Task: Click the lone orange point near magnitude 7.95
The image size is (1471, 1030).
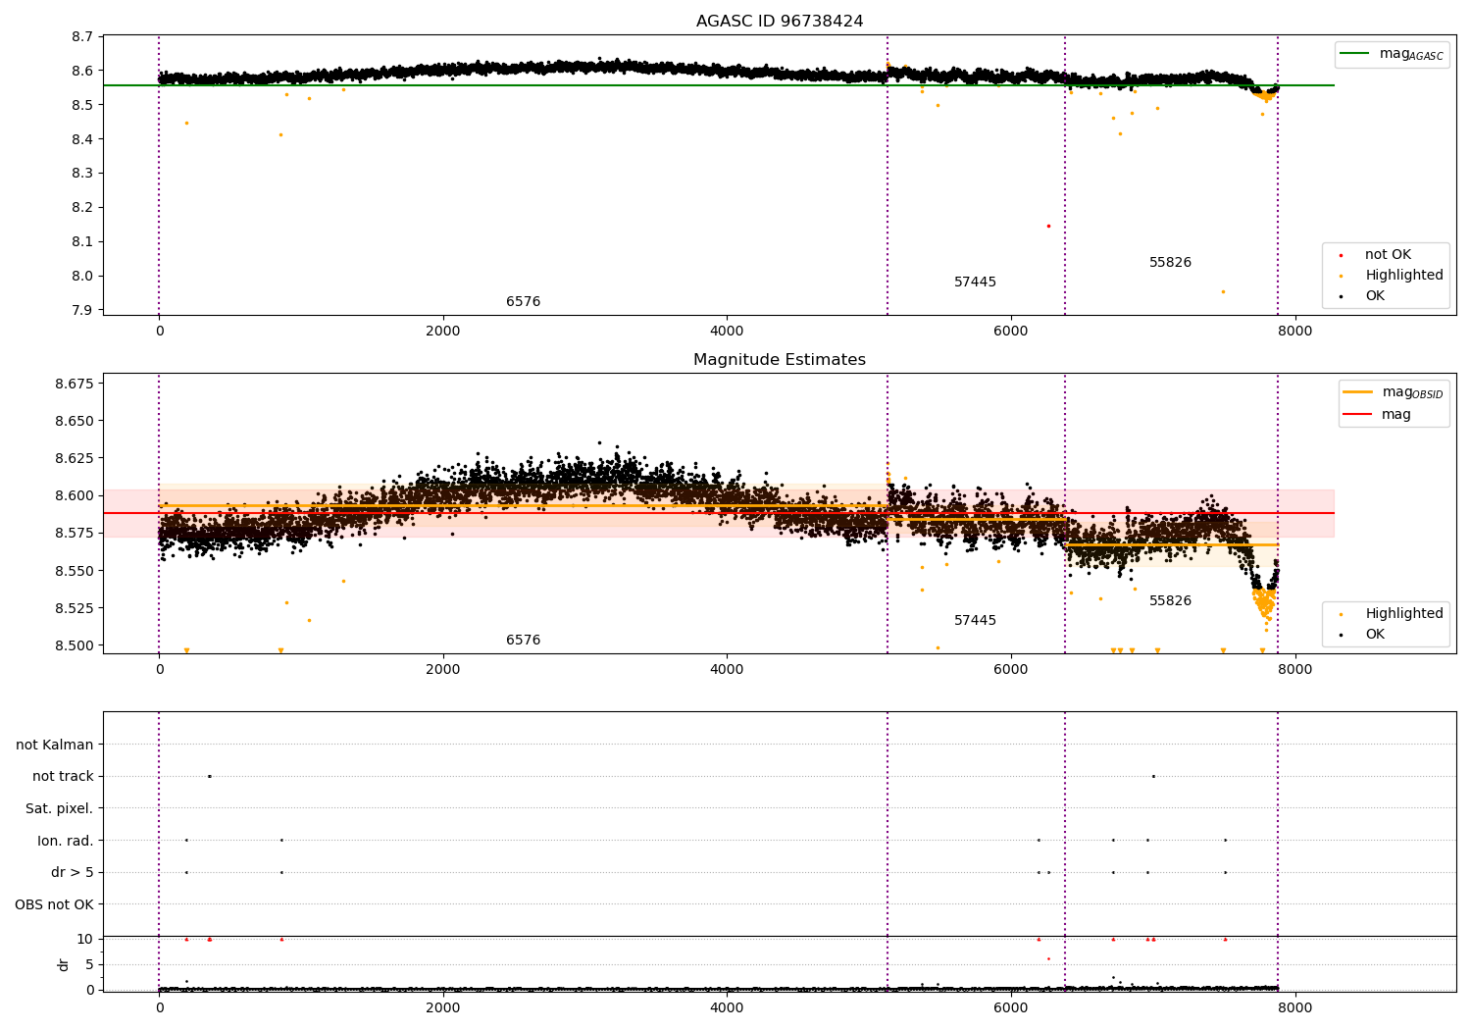Action: click(1223, 291)
